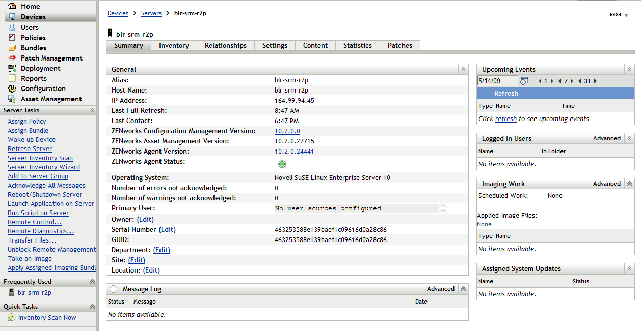Click the Asset Management icon
The width and height of the screenshot is (641, 331).
[x=12, y=99]
